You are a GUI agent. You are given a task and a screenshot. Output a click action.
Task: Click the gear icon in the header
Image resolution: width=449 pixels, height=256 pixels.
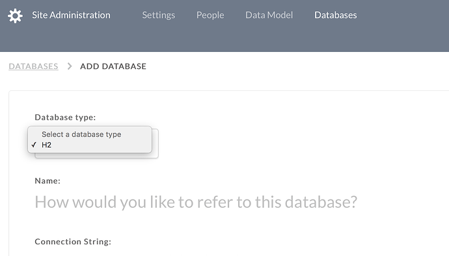click(15, 16)
